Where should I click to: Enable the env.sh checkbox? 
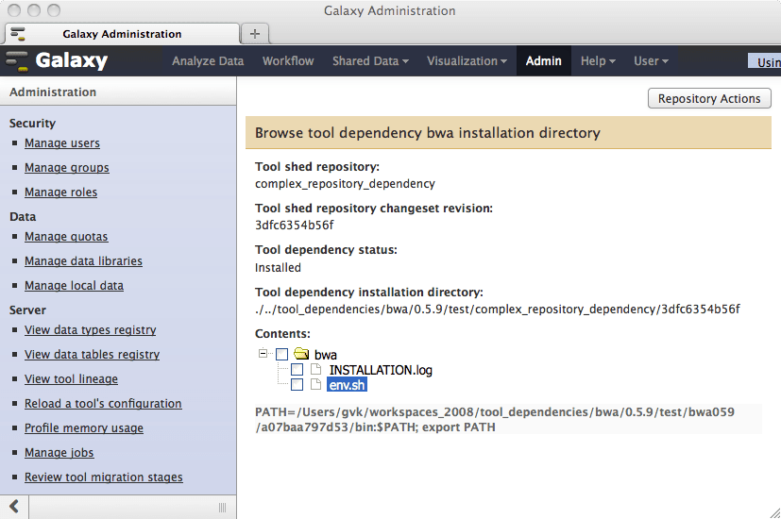[x=297, y=385]
